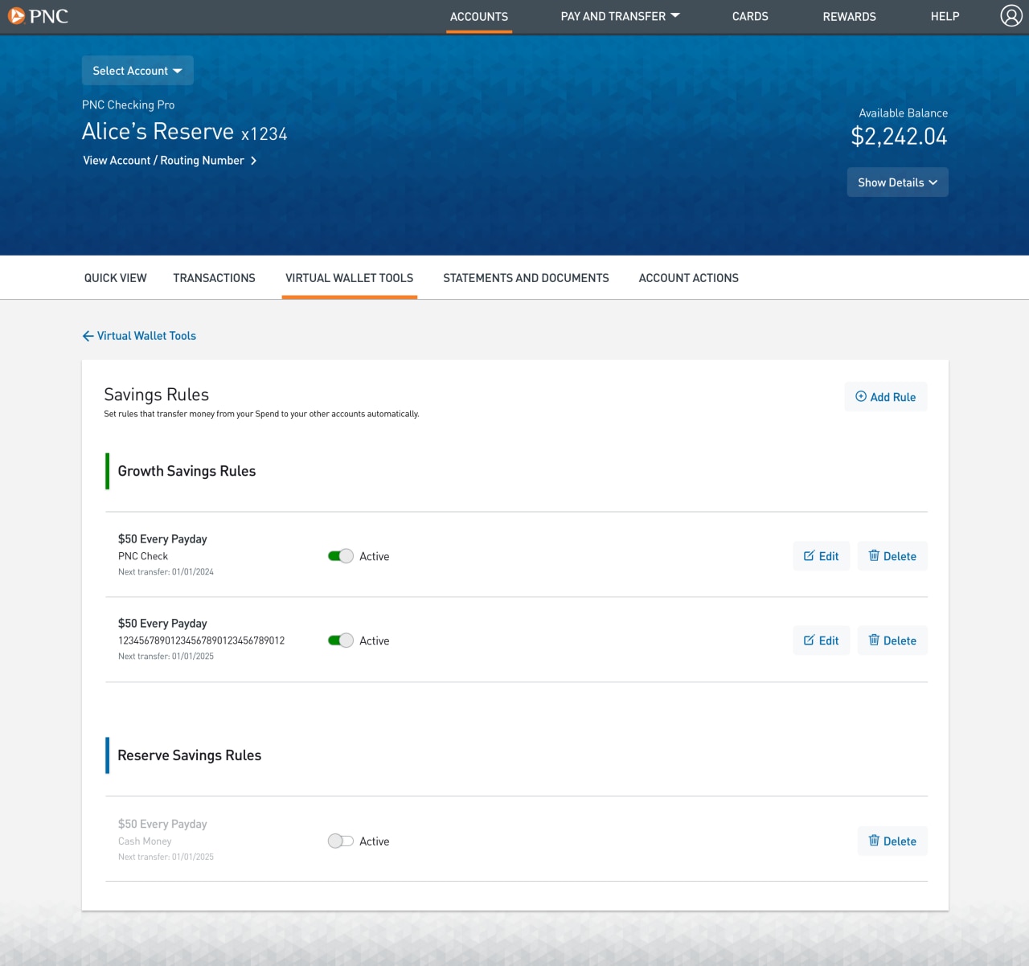Click the Add Rule plus icon
The image size is (1029, 966).
tap(860, 396)
